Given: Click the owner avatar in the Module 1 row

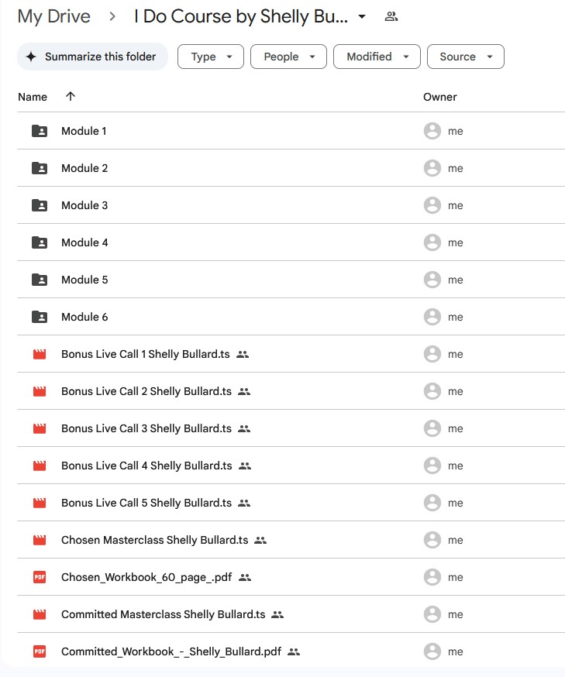Looking at the screenshot, I should coord(432,131).
